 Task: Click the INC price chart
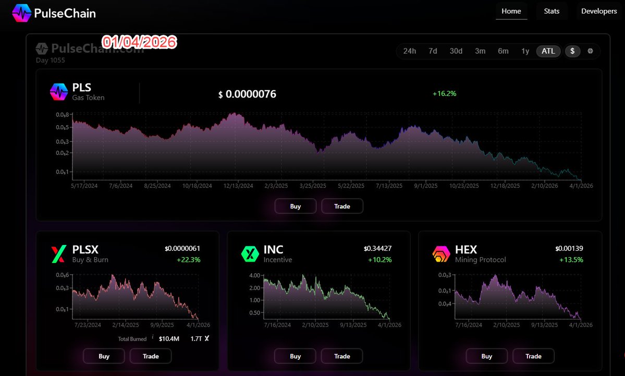(326, 296)
